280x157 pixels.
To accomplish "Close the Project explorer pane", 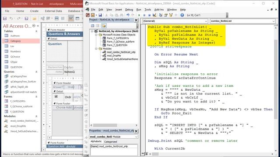I will pos(136,20).
